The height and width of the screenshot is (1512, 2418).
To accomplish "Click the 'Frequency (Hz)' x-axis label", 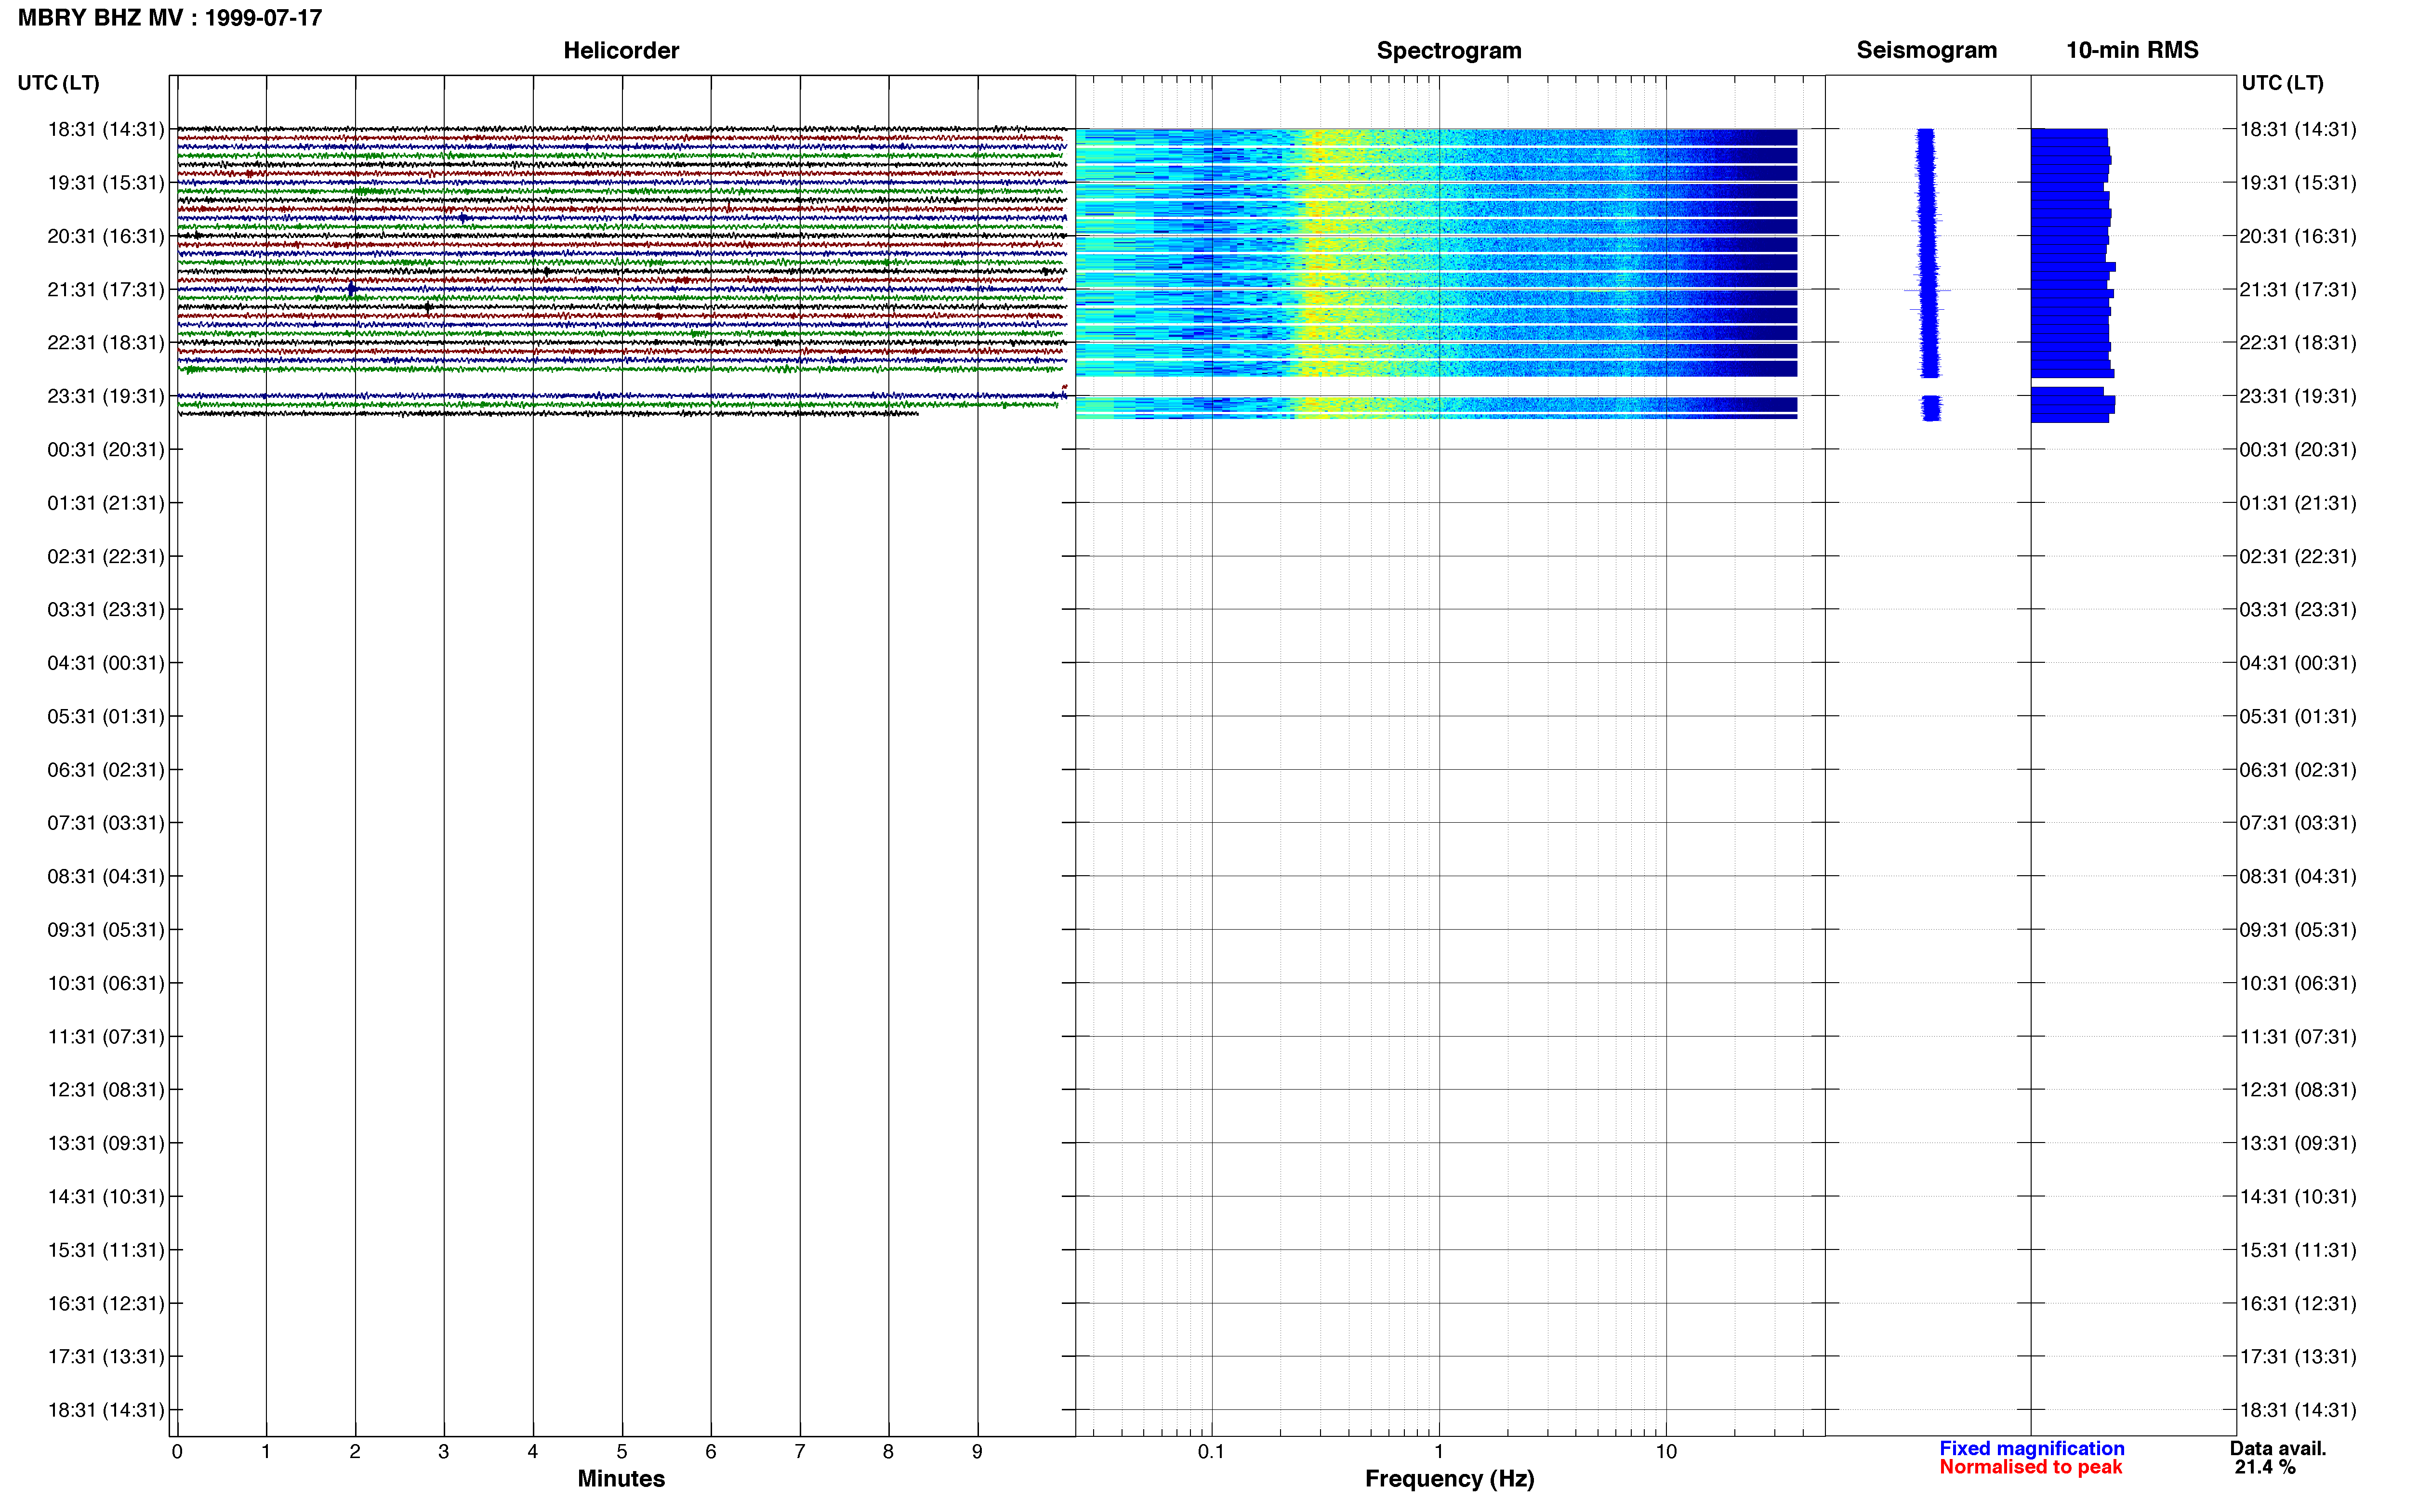I will click(x=1449, y=1478).
